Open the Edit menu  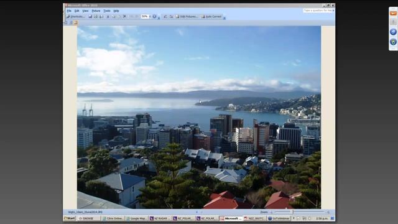point(76,11)
